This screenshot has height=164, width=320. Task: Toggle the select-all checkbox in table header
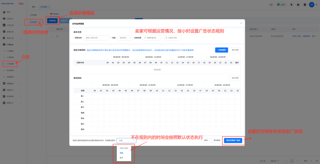coord(52,29)
